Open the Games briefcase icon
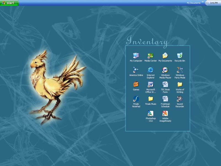221x166 pixels. click(x=136, y=86)
